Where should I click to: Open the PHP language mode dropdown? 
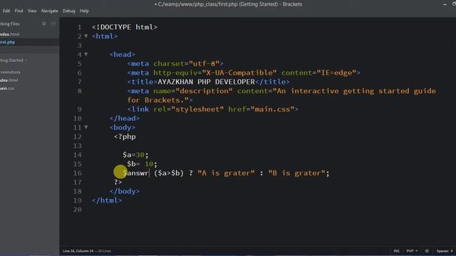[x=412, y=251]
